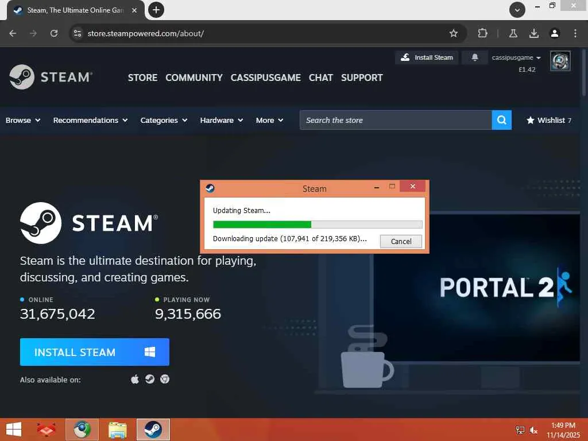The height and width of the screenshot is (441, 588).
Task: Cancel the Steam update download
Action: pyautogui.click(x=401, y=241)
